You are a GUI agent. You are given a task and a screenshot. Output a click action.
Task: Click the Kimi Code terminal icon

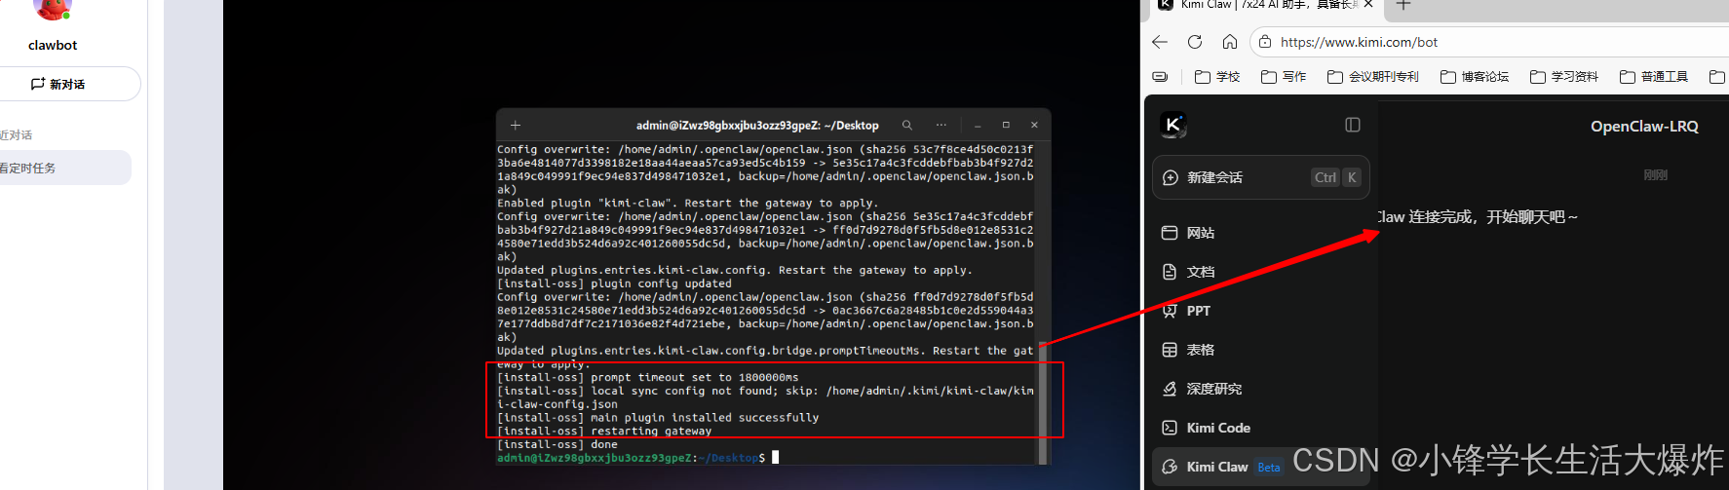pos(1170,428)
